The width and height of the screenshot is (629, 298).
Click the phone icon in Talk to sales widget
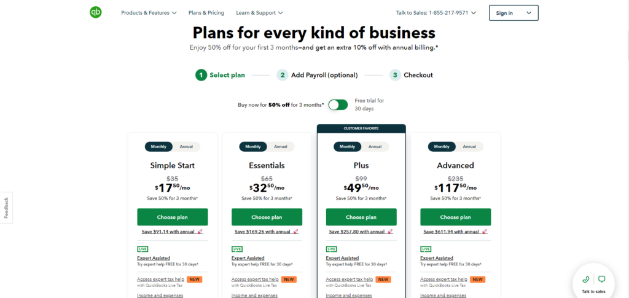click(586, 279)
